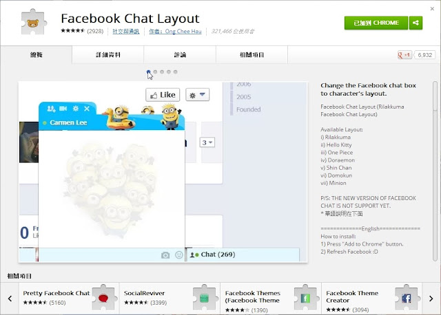The image size is (441, 315).
Task: Switch to the 詳細資料 details tab
Action: click(x=108, y=55)
